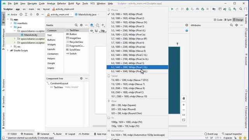Select the Nexus 10 tablet entry
The image size is (249, 140).
(137, 96)
